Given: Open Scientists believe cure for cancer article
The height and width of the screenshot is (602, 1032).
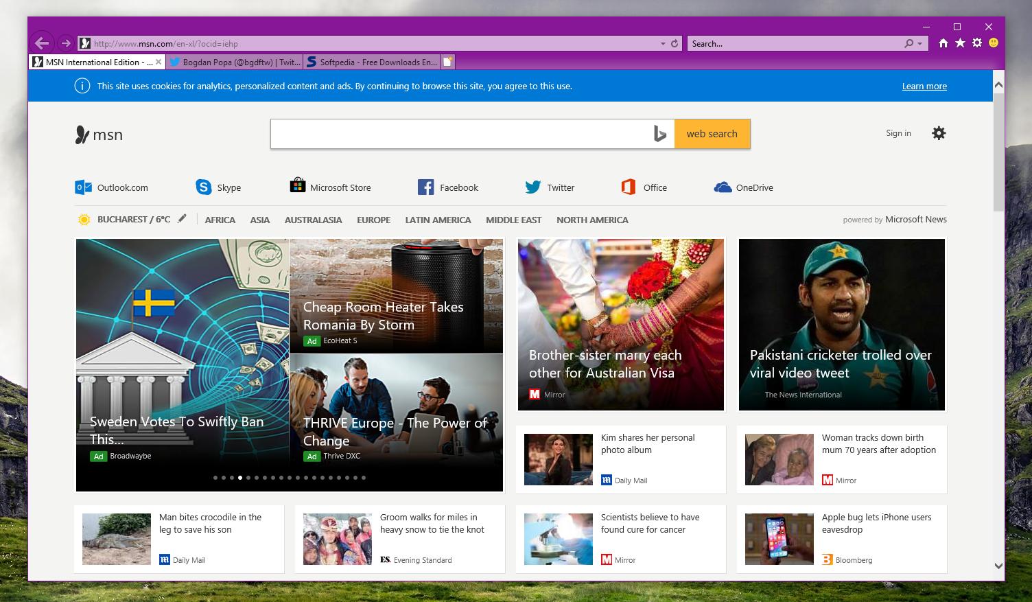Looking at the screenshot, I should coord(621,539).
